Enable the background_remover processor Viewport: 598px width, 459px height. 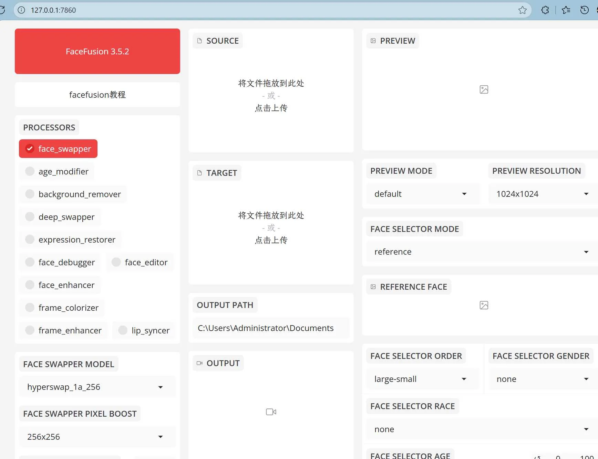tap(73, 194)
